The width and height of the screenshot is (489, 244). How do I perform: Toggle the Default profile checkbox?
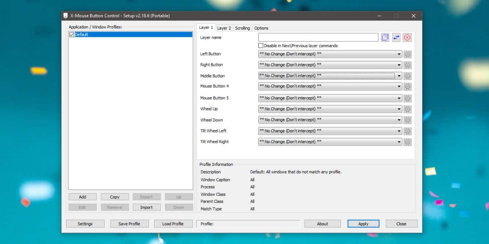tap(72, 35)
